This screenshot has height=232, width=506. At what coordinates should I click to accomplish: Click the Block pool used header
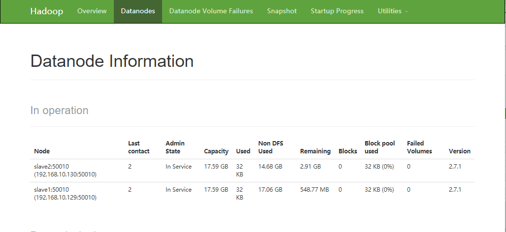click(x=379, y=147)
